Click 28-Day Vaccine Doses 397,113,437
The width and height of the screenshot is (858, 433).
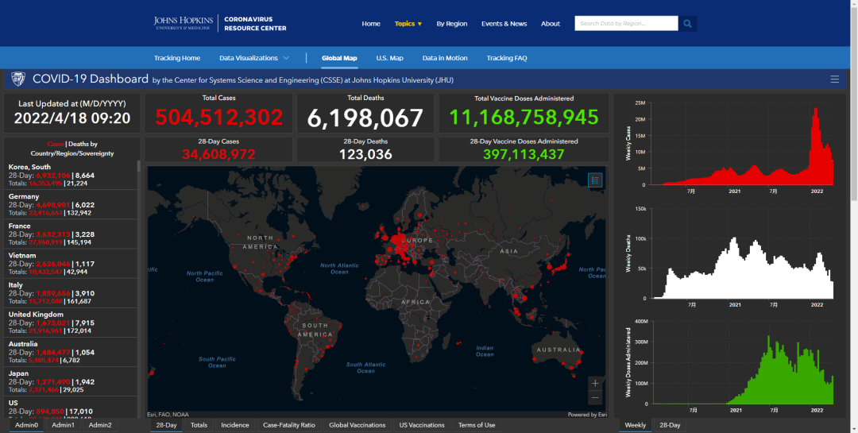(x=524, y=154)
